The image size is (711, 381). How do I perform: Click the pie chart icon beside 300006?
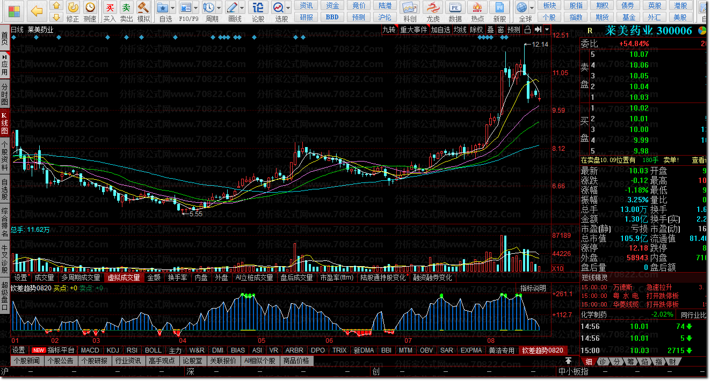(703, 31)
